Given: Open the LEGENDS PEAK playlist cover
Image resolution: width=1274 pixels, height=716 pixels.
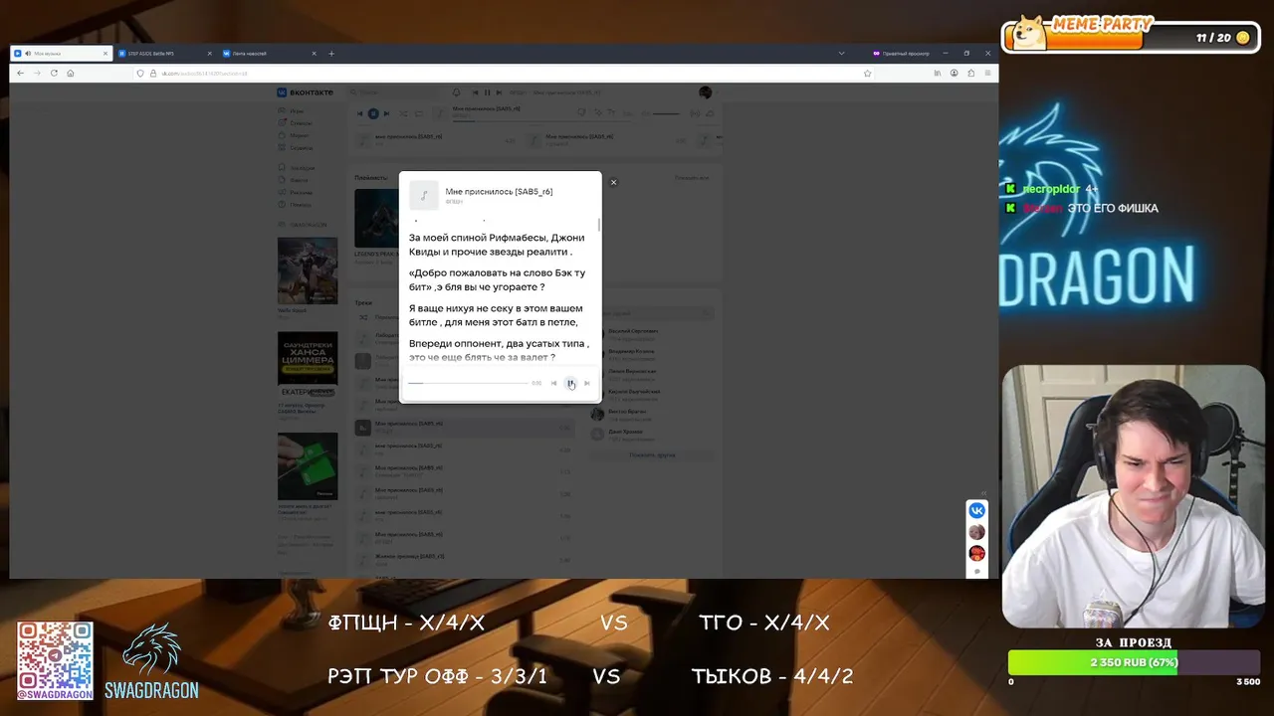Looking at the screenshot, I should click(x=376, y=218).
